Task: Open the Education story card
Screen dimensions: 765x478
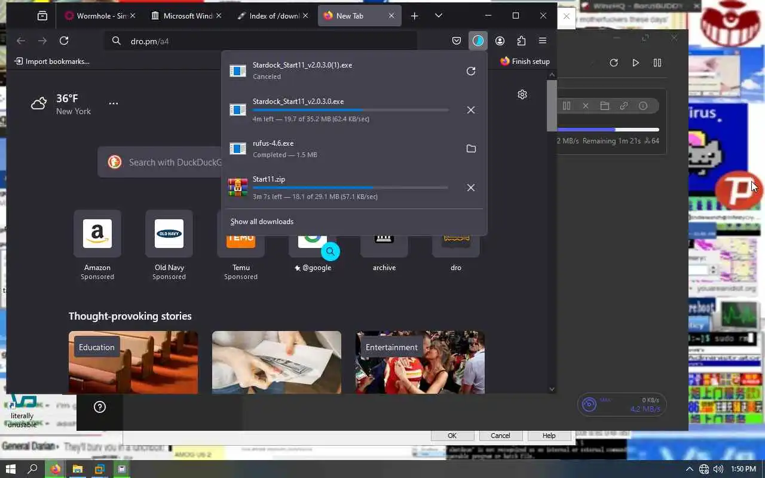Action: coord(133,362)
